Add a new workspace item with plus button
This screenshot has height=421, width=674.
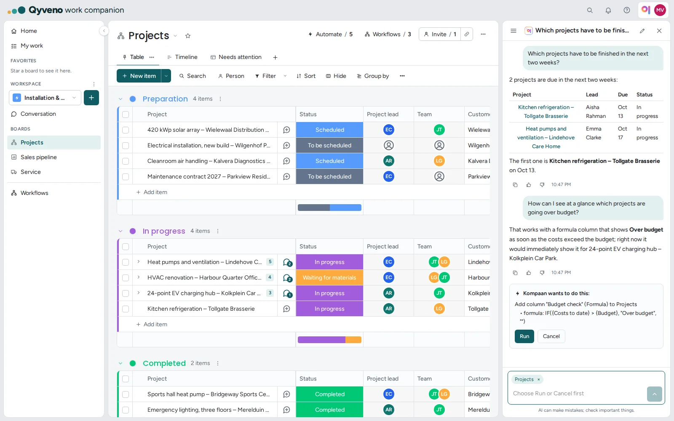(x=91, y=98)
